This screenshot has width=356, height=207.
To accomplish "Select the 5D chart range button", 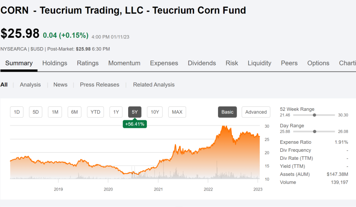I will tap(36, 112).
